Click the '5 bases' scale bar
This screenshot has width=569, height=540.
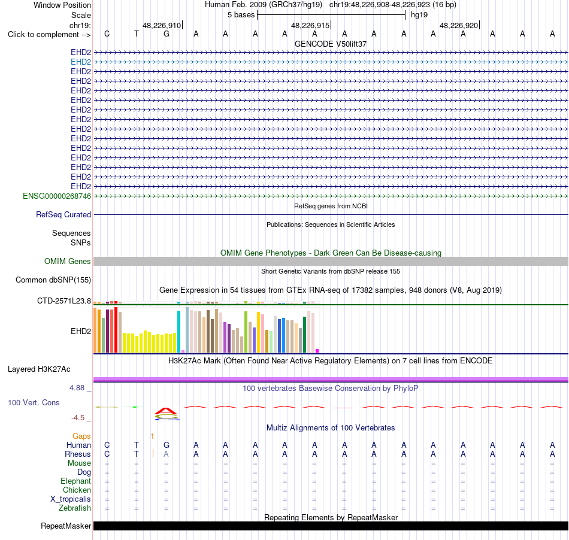(x=331, y=15)
